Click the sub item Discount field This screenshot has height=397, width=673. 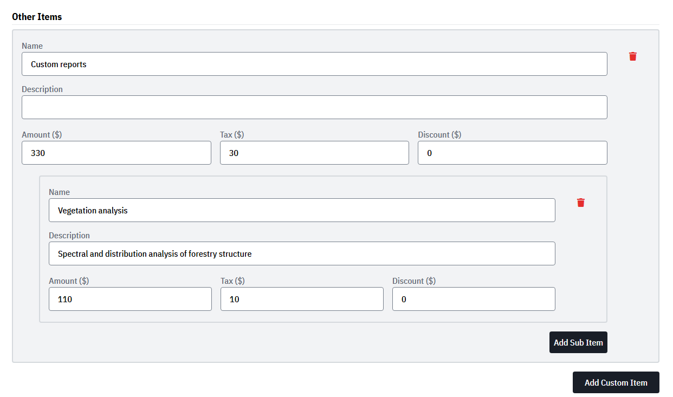[x=474, y=299]
